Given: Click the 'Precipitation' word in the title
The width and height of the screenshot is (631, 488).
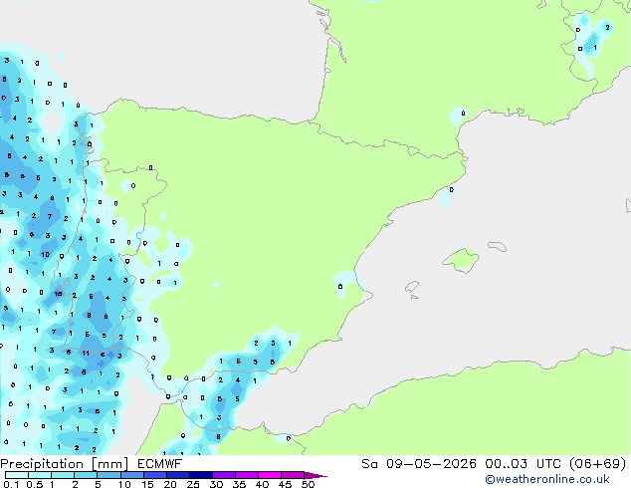Looking at the screenshot, I should tap(42, 464).
